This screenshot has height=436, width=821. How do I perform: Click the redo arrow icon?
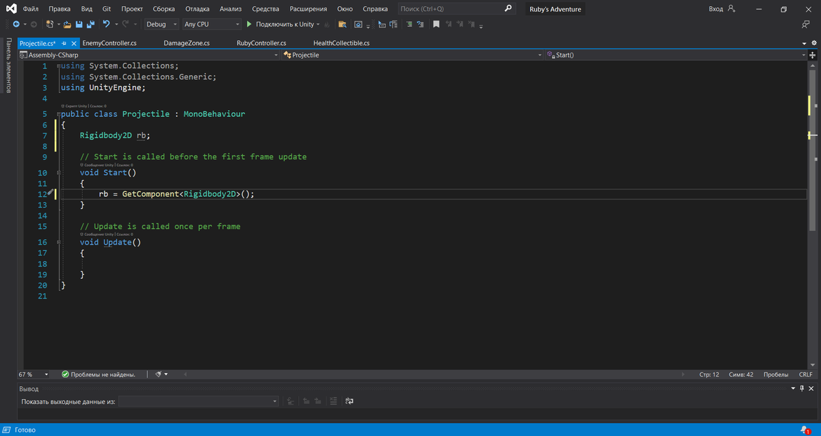click(x=125, y=24)
